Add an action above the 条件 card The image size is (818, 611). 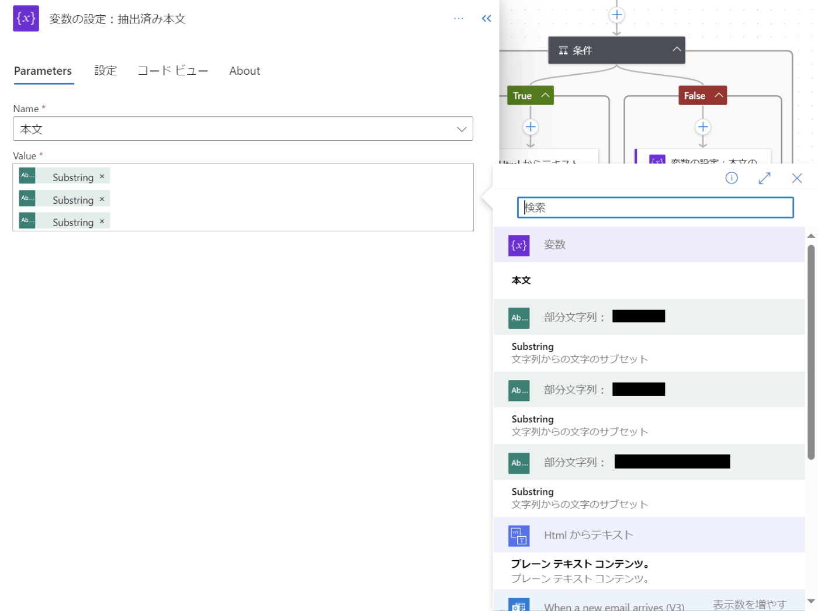[616, 15]
